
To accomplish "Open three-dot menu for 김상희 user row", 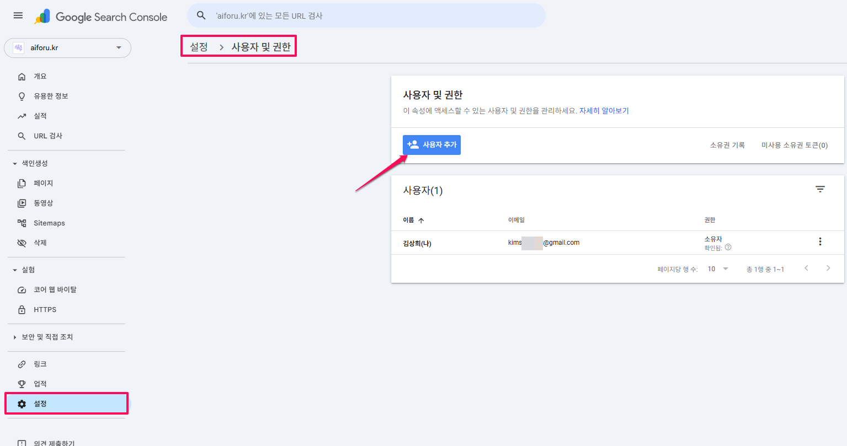I will pyautogui.click(x=820, y=241).
